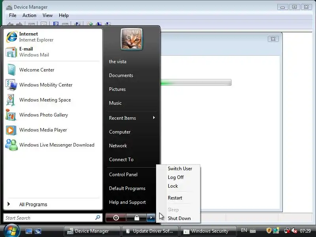Click the power button in Start menu
The width and height of the screenshot is (316, 237).
116,218
